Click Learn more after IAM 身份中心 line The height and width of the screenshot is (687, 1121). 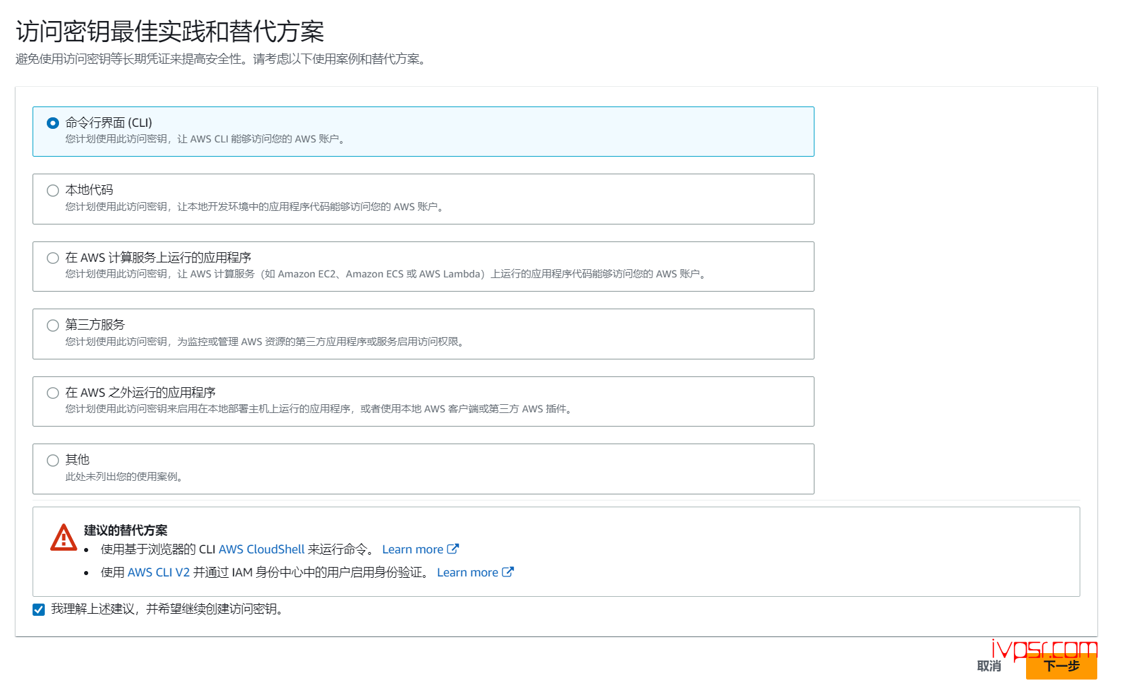(x=467, y=572)
